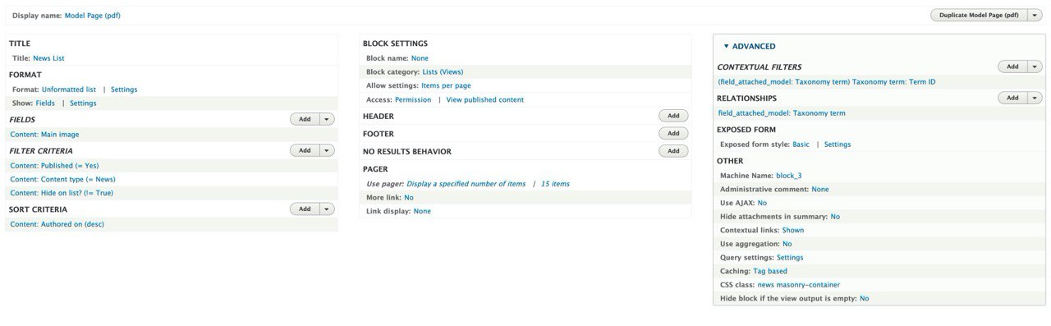Expand dropdown arrow next to Sort criteria Add
The height and width of the screenshot is (326, 1051).
coord(328,209)
